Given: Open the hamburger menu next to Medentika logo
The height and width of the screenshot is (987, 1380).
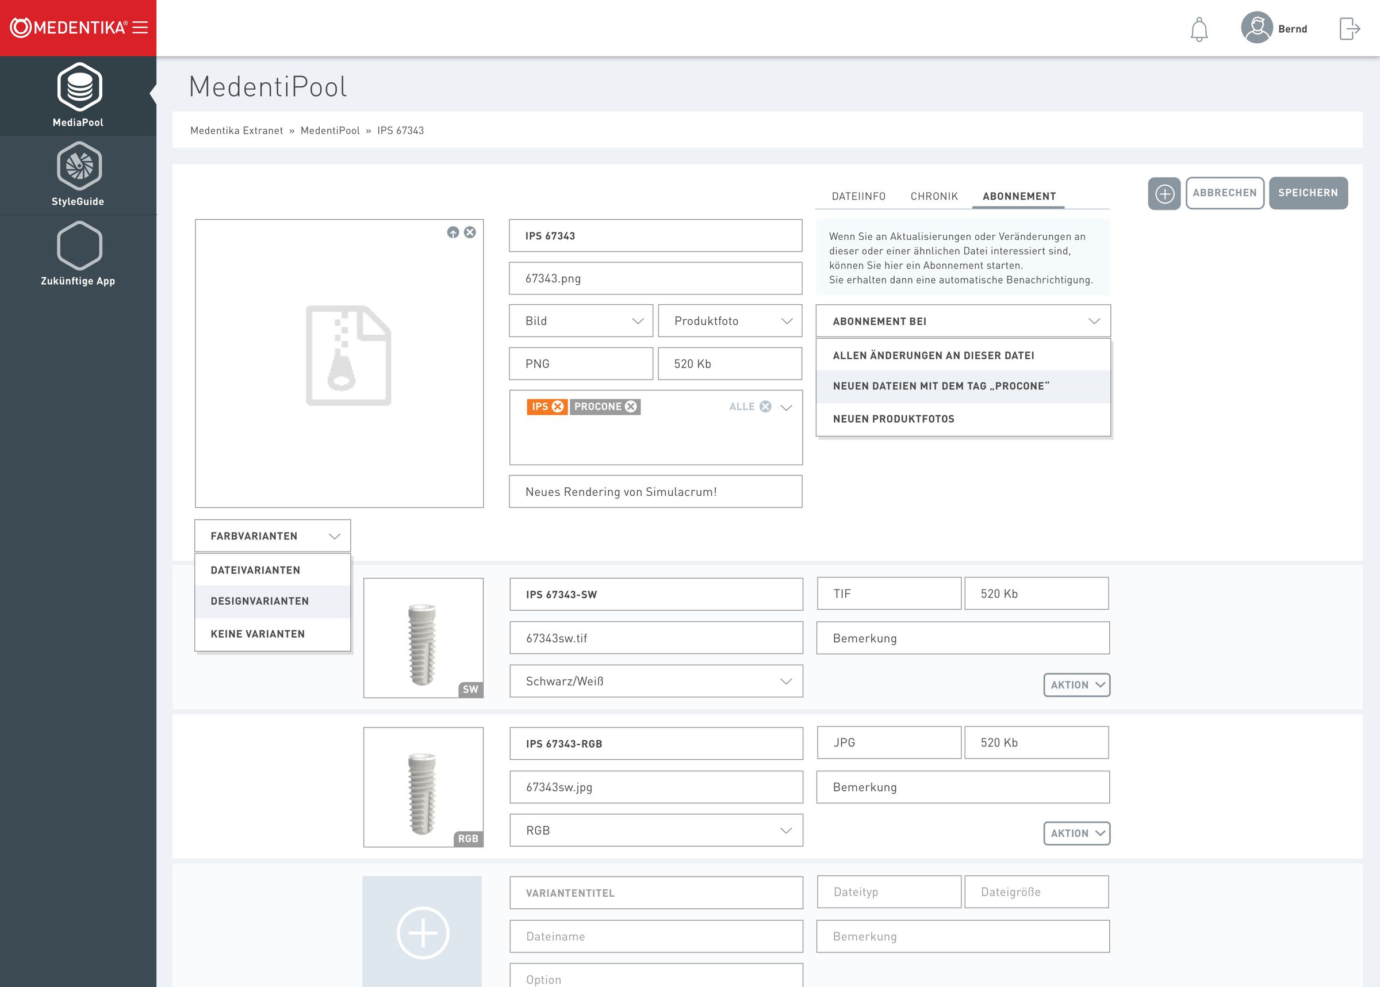Looking at the screenshot, I should coord(140,28).
